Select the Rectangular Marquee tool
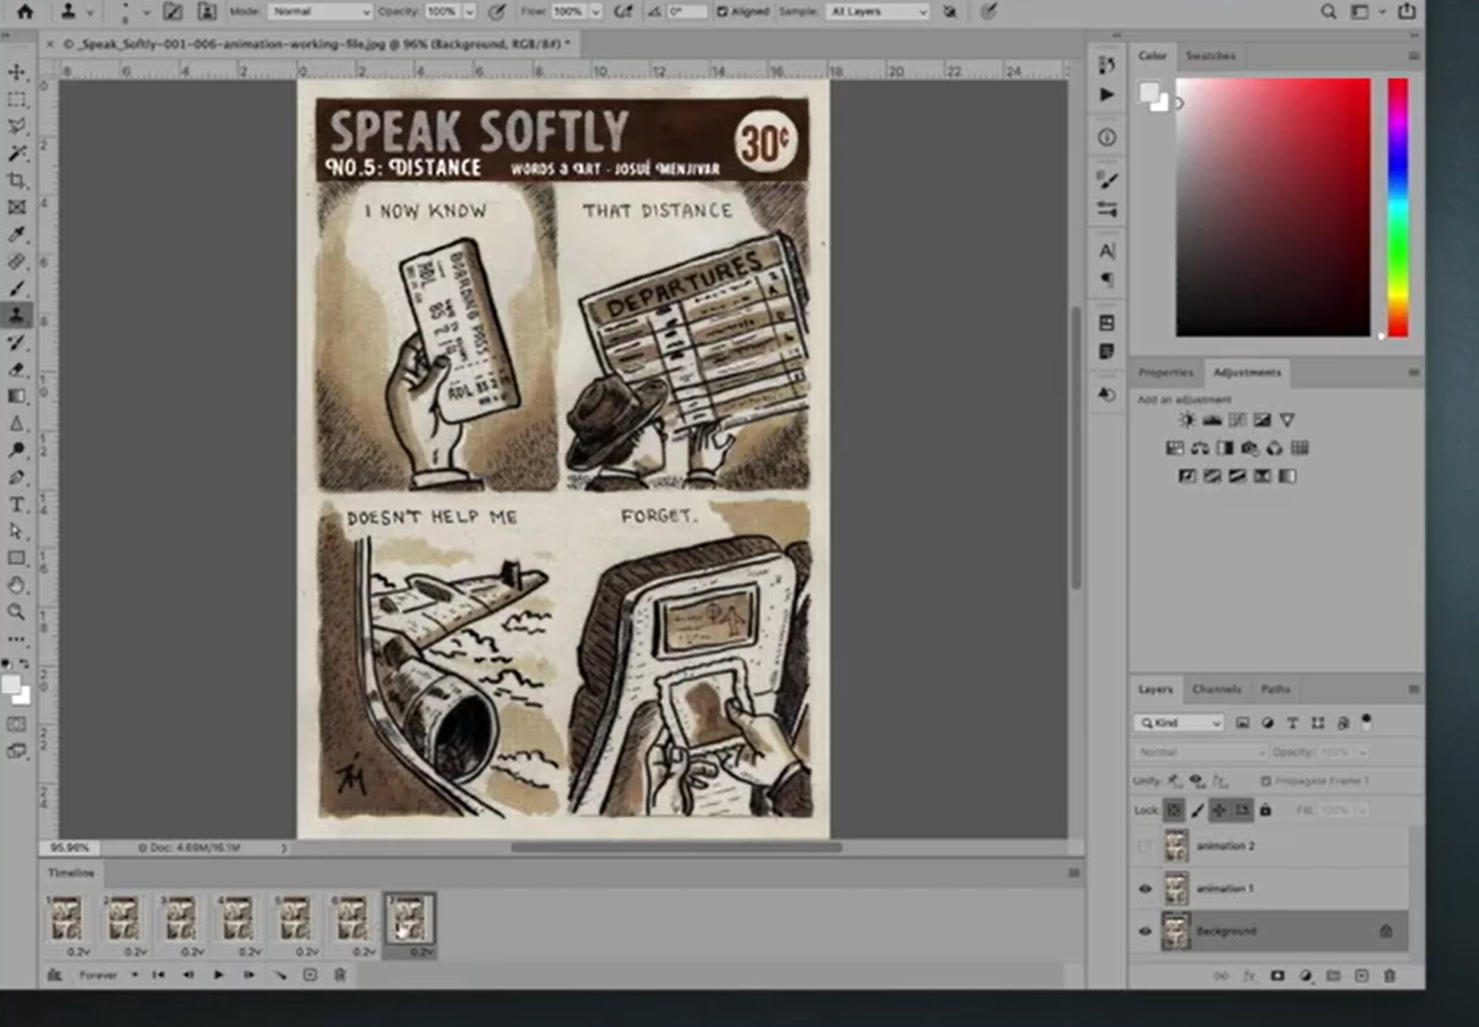Image resolution: width=1479 pixels, height=1027 pixels. 17,99
